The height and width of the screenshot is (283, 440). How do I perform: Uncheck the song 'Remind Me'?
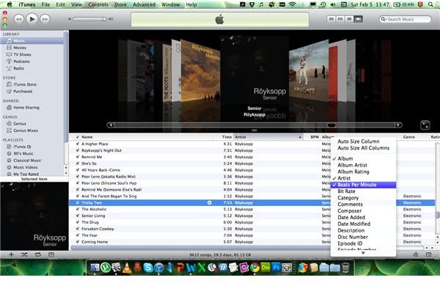click(x=78, y=157)
